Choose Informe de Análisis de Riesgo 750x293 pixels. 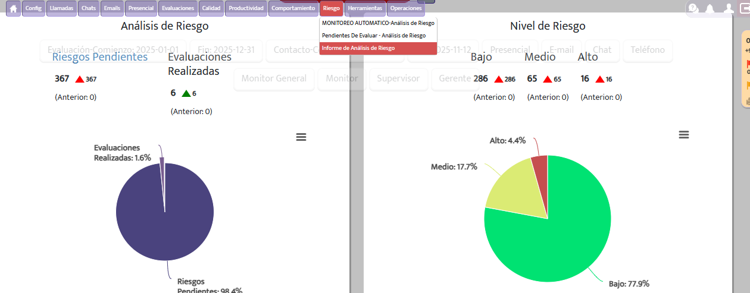click(358, 48)
